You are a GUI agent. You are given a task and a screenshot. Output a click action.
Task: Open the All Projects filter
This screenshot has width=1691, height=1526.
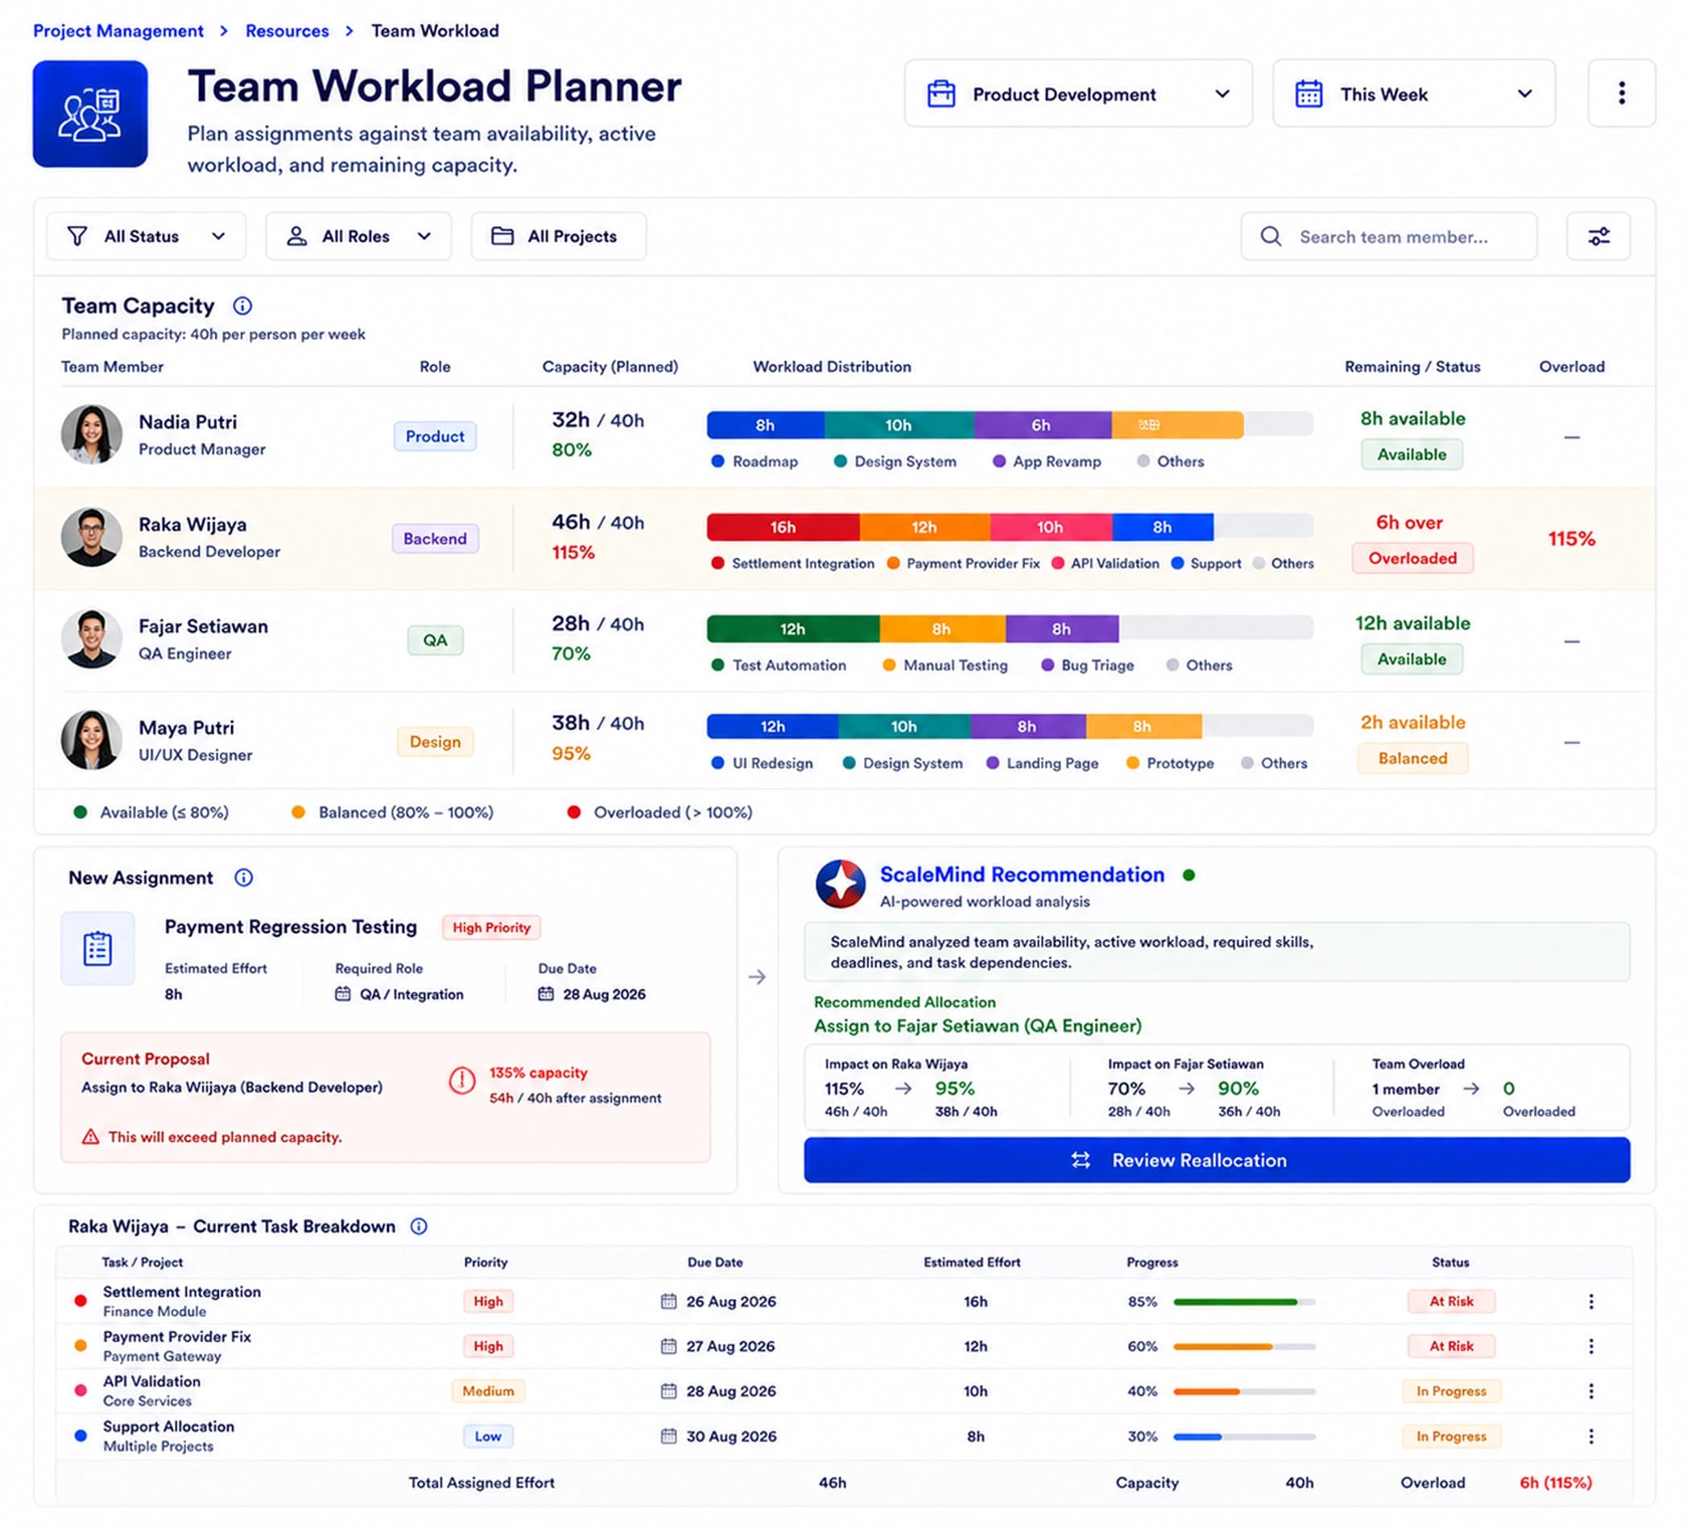click(x=559, y=237)
